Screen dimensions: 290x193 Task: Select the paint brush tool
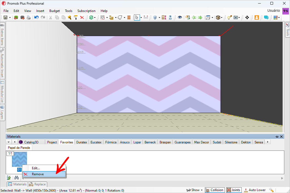(x=70, y=17)
